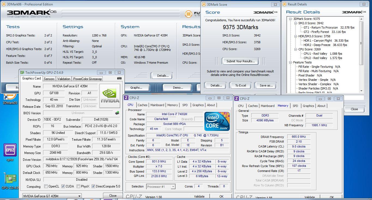Click the GPU-Z title bar app icon
The height and width of the screenshot is (200, 372).
pyautogui.click(x=22, y=73)
